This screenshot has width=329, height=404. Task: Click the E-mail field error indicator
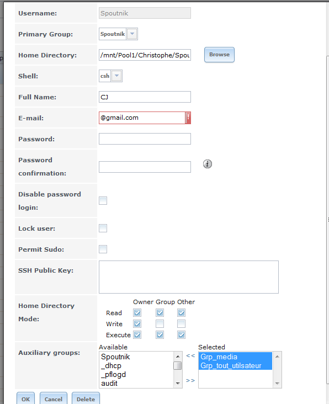pos(188,118)
